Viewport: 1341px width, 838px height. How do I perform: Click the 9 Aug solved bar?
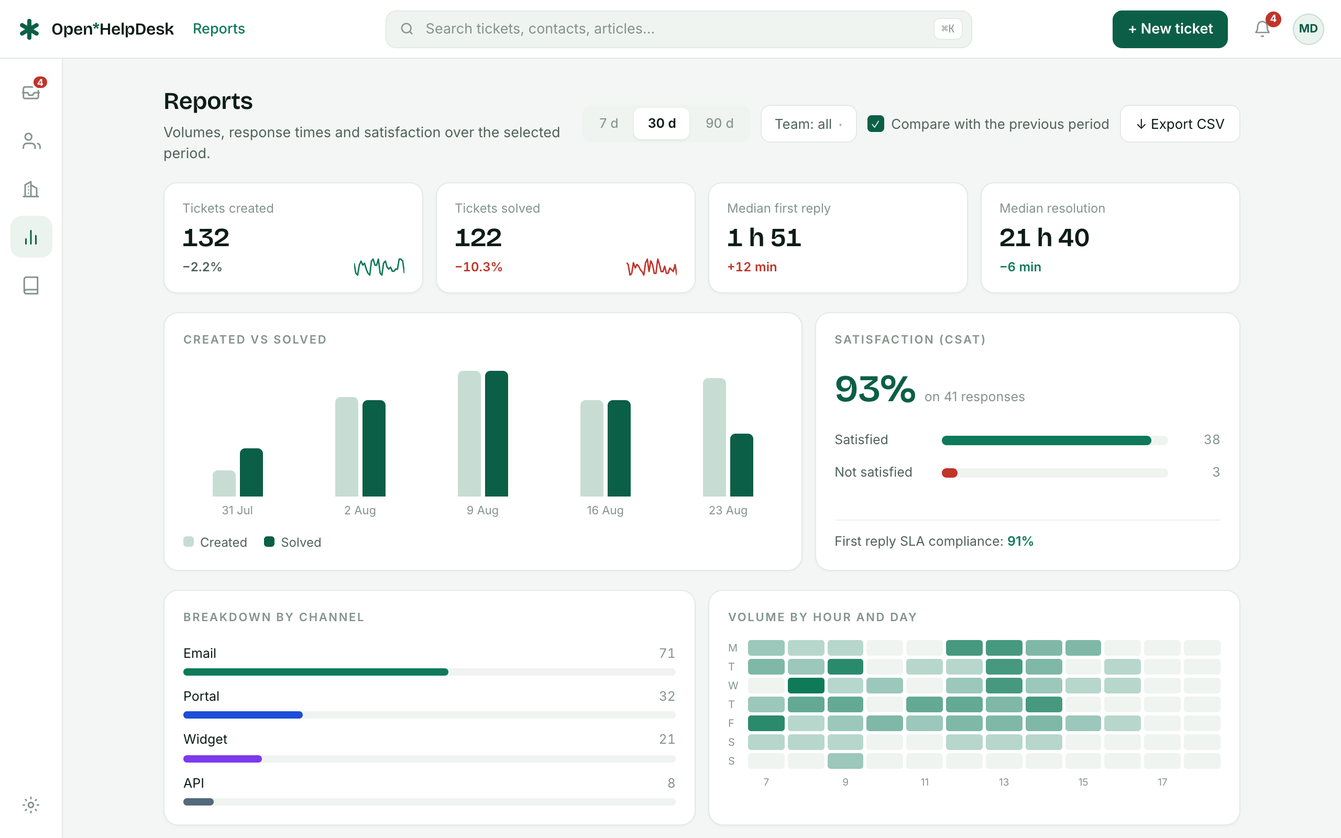[497, 434]
